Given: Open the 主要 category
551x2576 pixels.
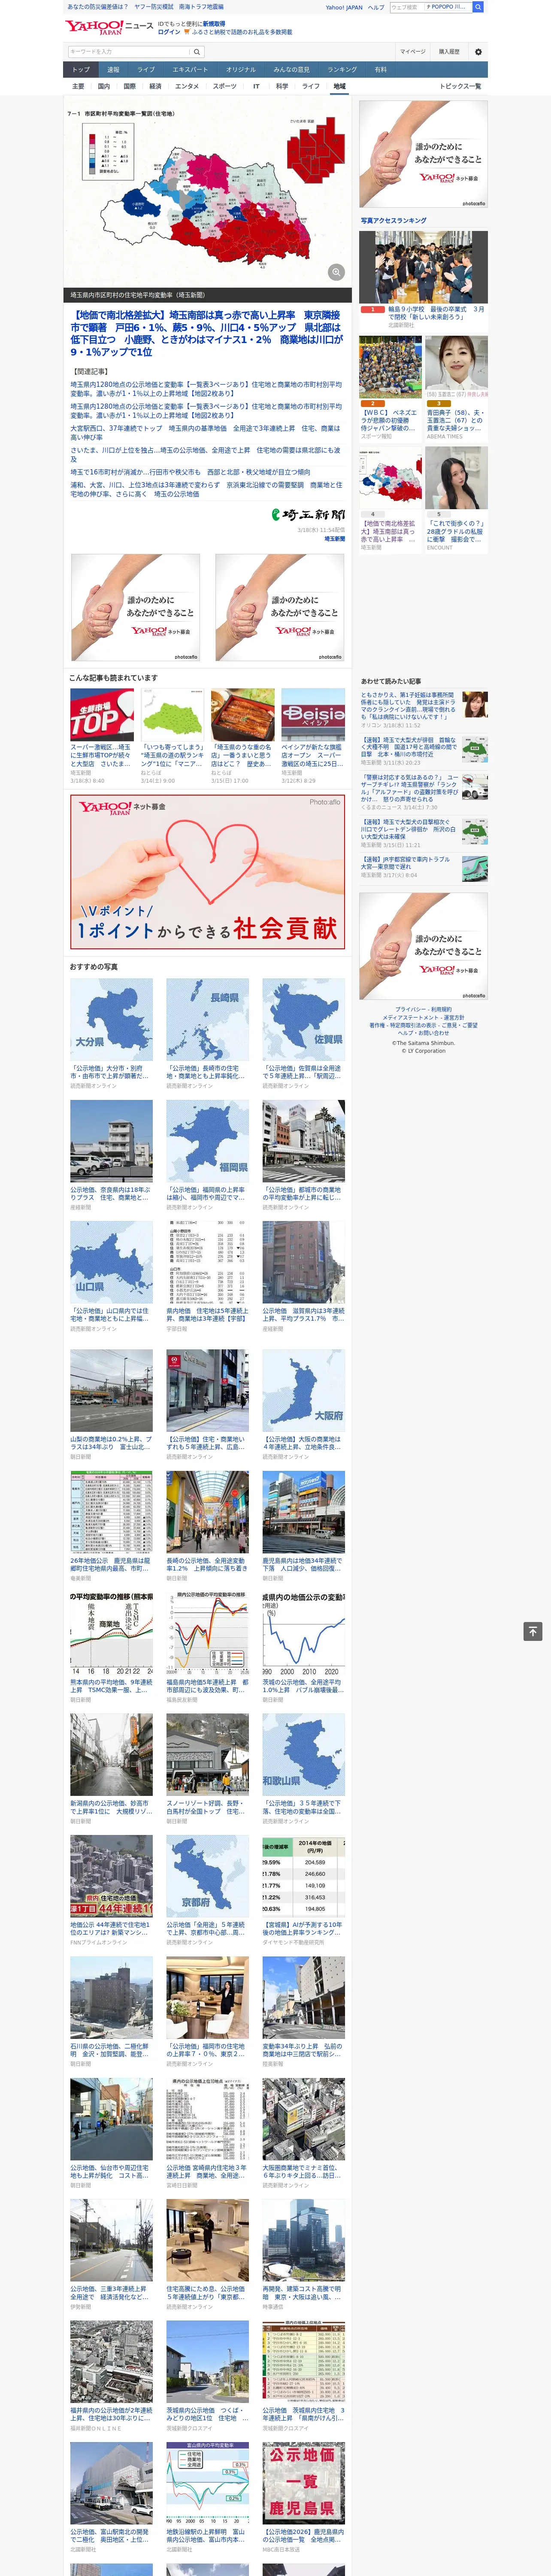Looking at the screenshot, I should [x=78, y=87].
